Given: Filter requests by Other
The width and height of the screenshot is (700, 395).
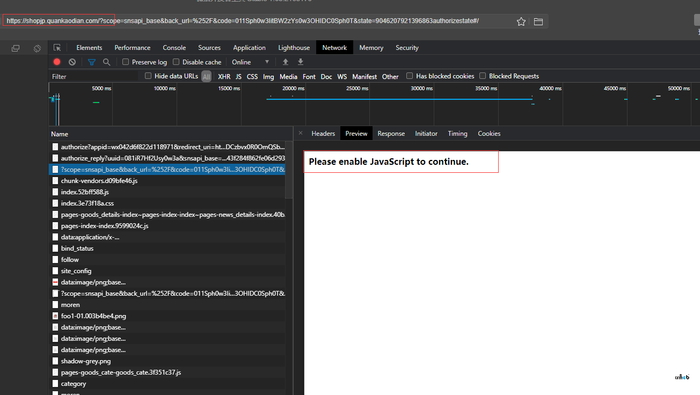Looking at the screenshot, I should pyautogui.click(x=390, y=77).
